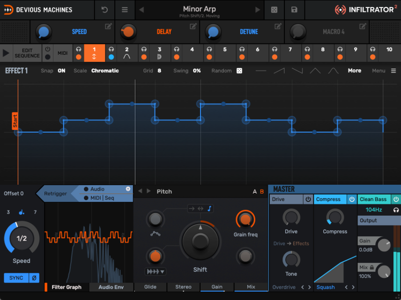Screen dimensions: 401x300
Task: Select the triangle shape preset
Action: click(315, 71)
